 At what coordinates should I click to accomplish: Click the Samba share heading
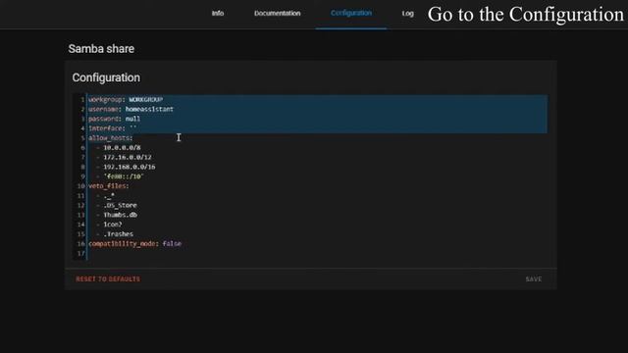(x=101, y=49)
